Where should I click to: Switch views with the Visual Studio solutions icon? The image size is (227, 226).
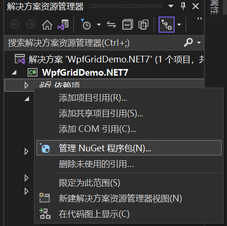pyautogui.click(x=63, y=25)
